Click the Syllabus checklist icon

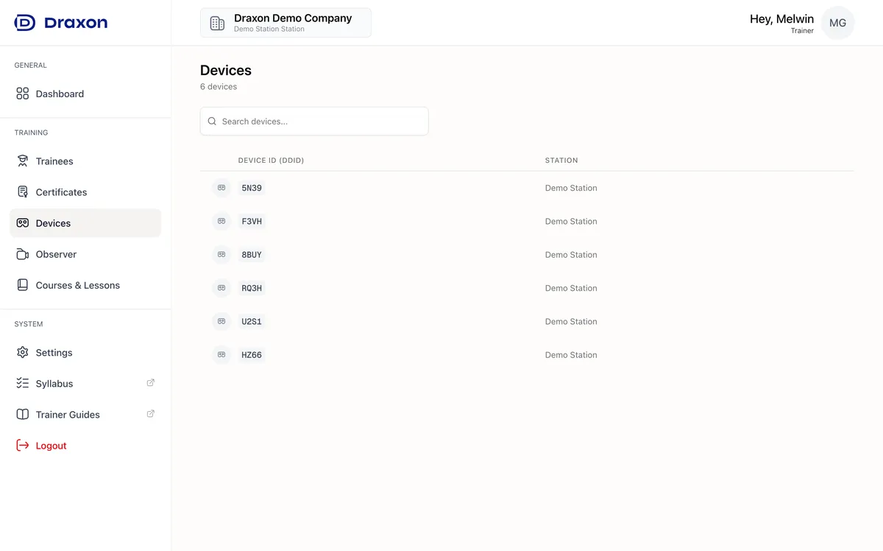pos(23,384)
